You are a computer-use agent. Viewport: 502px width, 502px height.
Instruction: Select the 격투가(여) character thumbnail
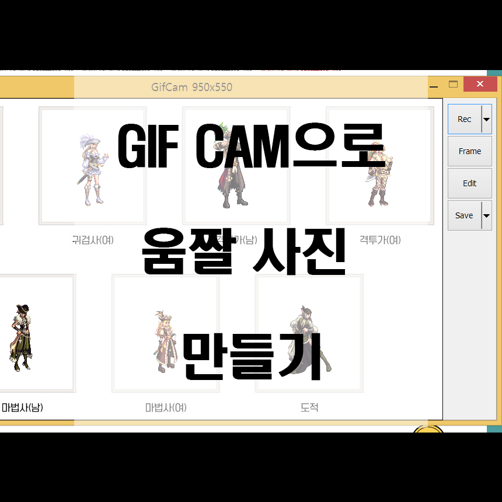380,166
